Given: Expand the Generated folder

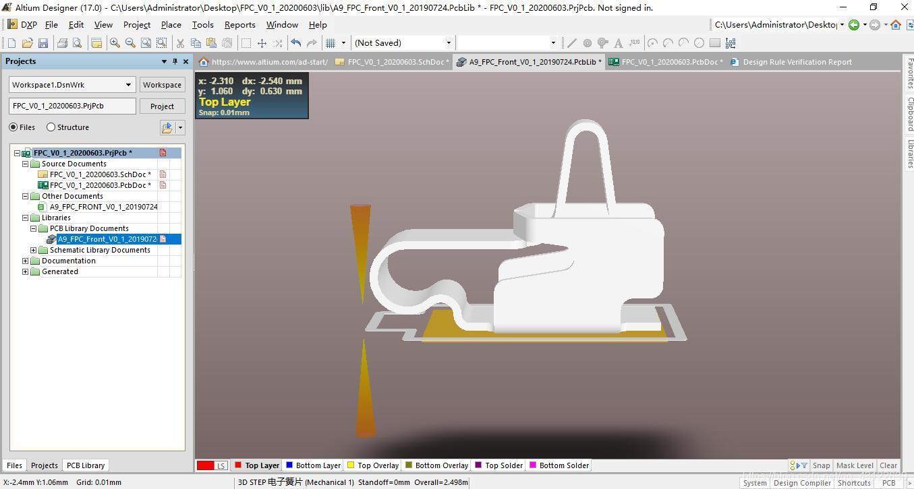Looking at the screenshot, I should click(26, 271).
